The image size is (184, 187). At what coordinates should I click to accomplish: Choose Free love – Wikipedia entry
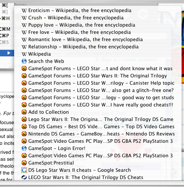(98, 32)
